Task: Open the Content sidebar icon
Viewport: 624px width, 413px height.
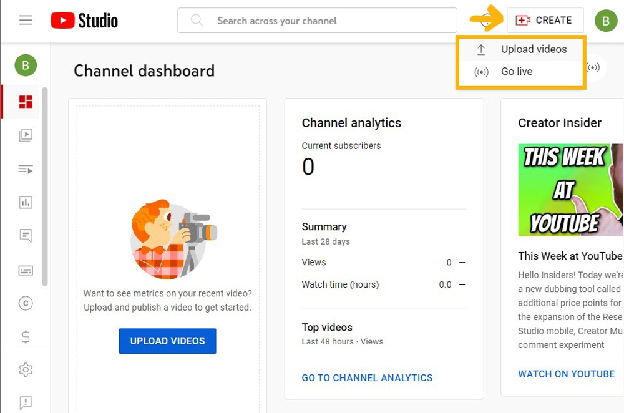Action: point(26,135)
